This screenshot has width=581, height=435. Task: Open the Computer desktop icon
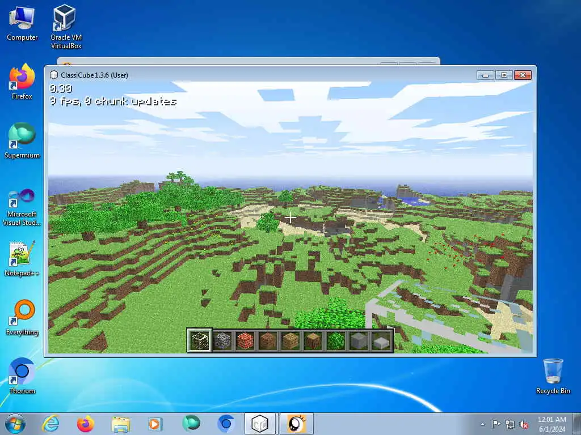[x=22, y=23]
